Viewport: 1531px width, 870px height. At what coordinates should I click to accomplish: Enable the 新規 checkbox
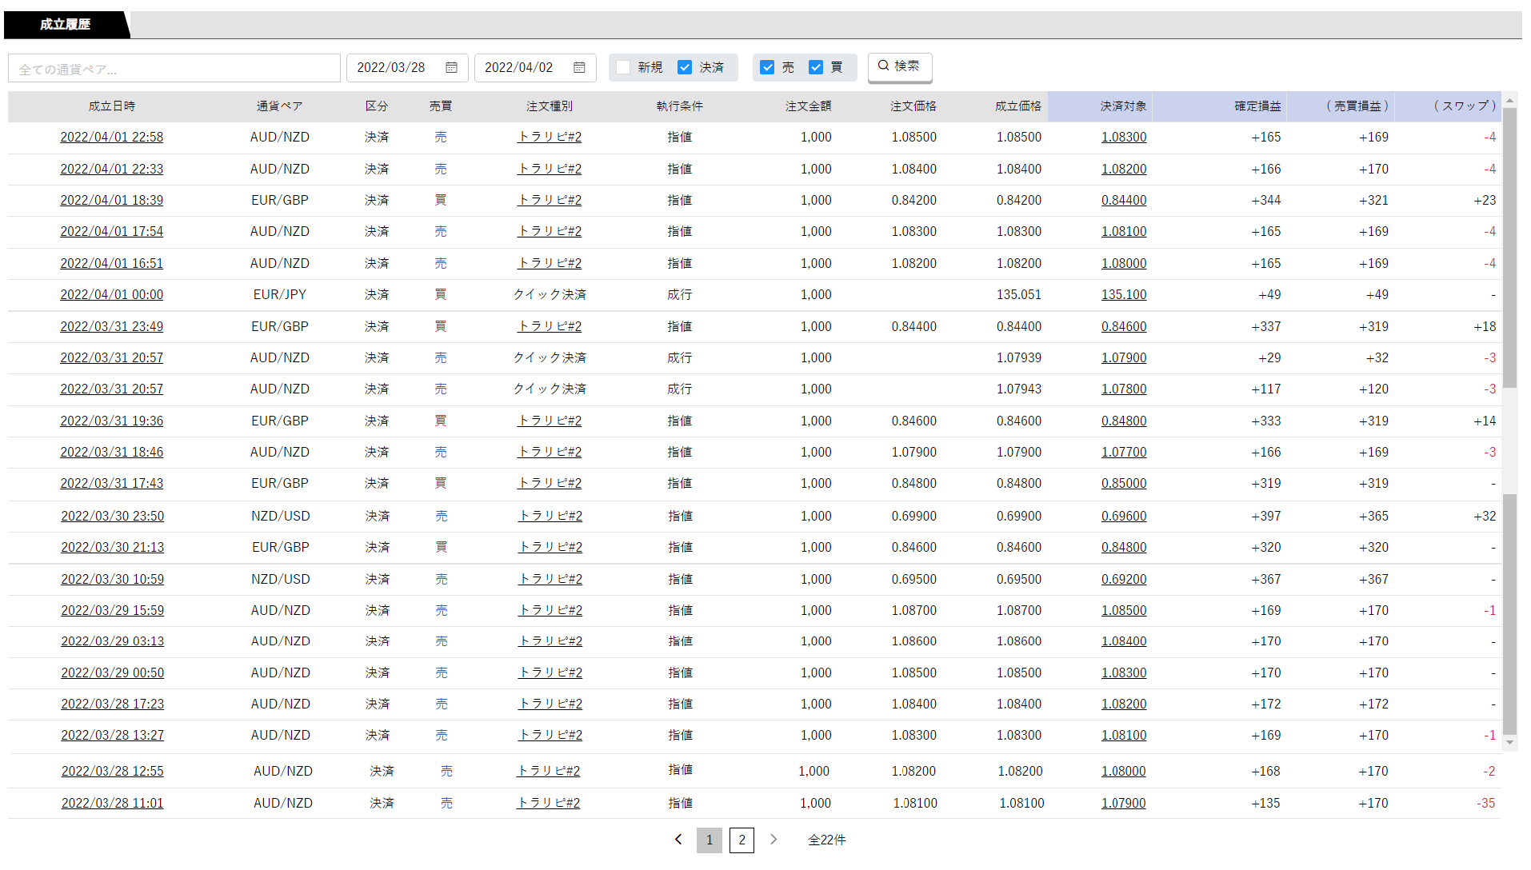pos(623,68)
